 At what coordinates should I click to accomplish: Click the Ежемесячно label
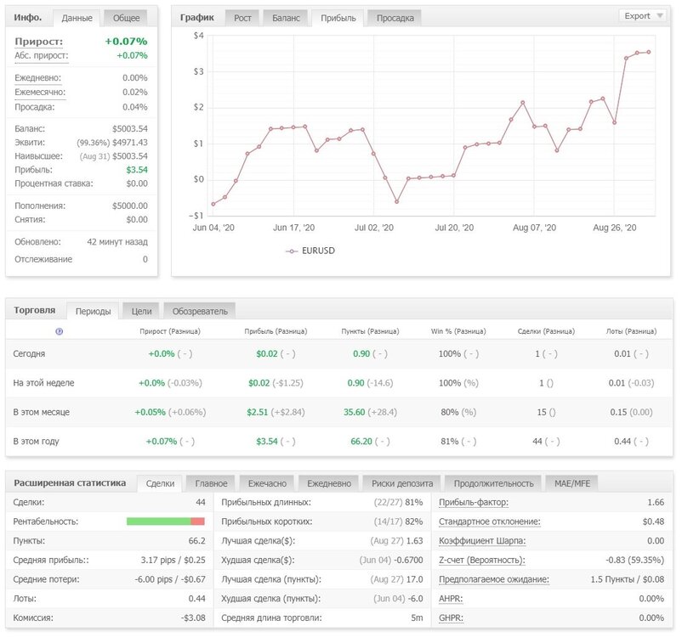tap(40, 92)
